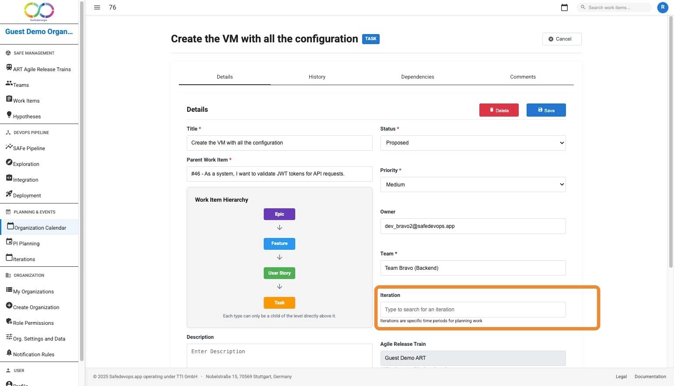The height and width of the screenshot is (386, 674).
Task: Open the Dependencies tab
Action: (417, 76)
